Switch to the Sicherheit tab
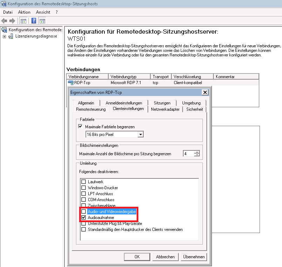 194,109
